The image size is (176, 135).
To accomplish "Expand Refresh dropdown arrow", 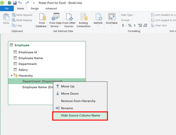I will click(x=98, y=26).
